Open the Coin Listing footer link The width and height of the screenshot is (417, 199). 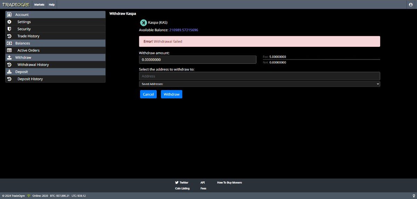(182, 189)
